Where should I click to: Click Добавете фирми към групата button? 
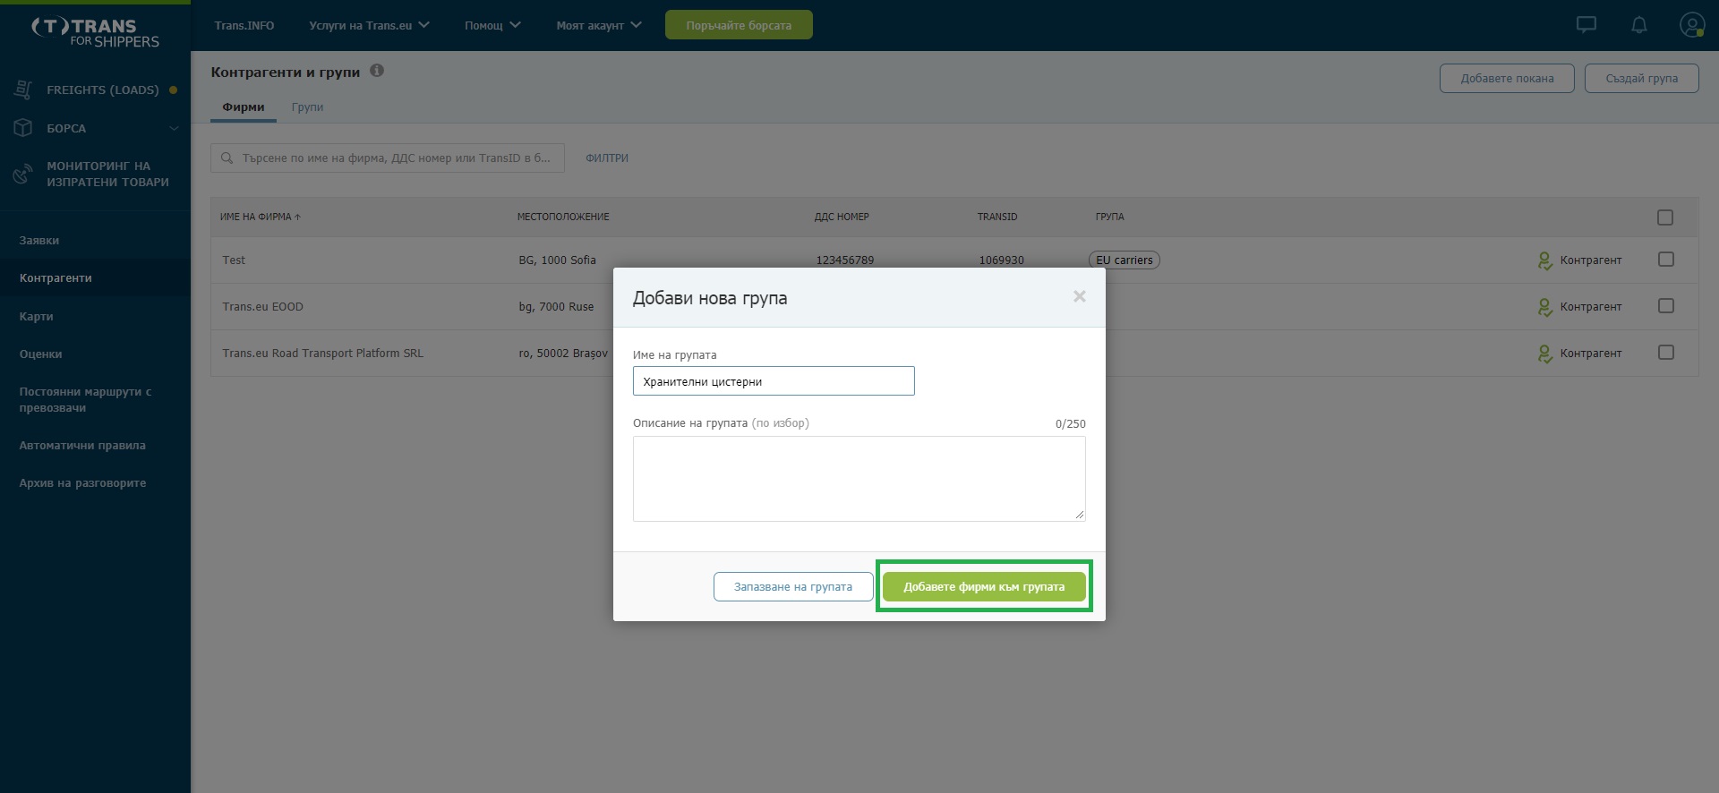coord(984,586)
